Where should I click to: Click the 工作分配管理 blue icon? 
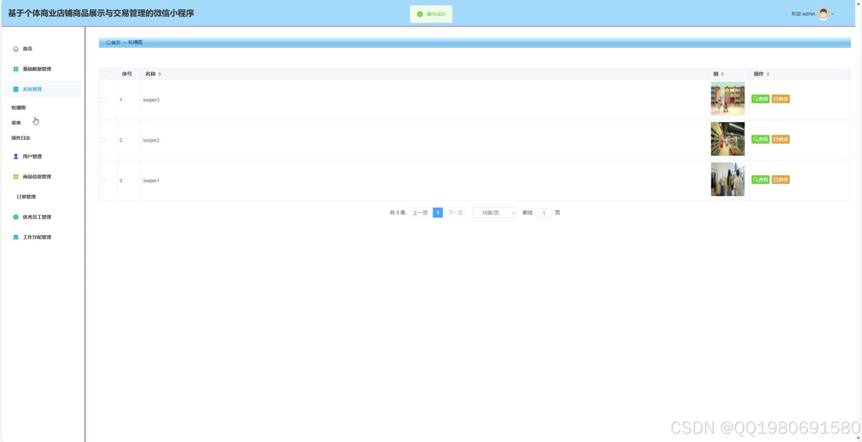pos(15,237)
